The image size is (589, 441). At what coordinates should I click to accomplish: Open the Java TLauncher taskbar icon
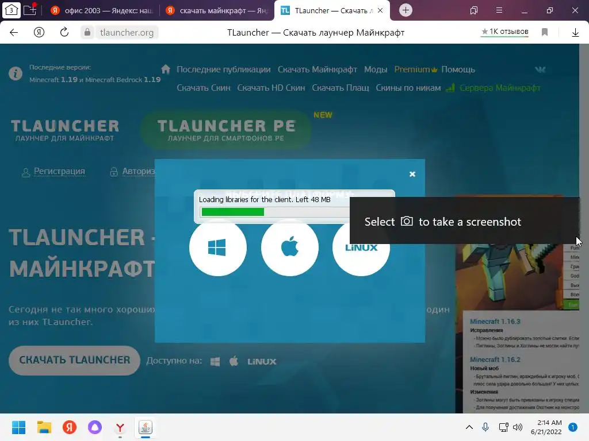pos(146,427)
